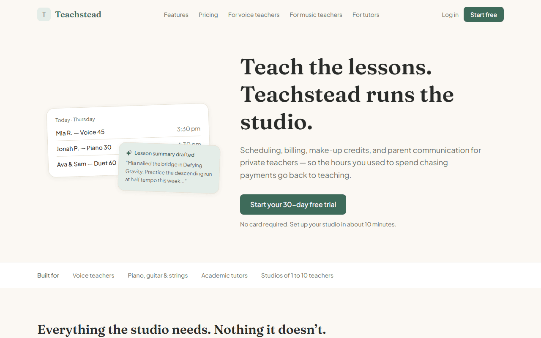Click the Start free button
Image resolution: width=541 pixels, height=338 pixels.
tap(484, 14)
